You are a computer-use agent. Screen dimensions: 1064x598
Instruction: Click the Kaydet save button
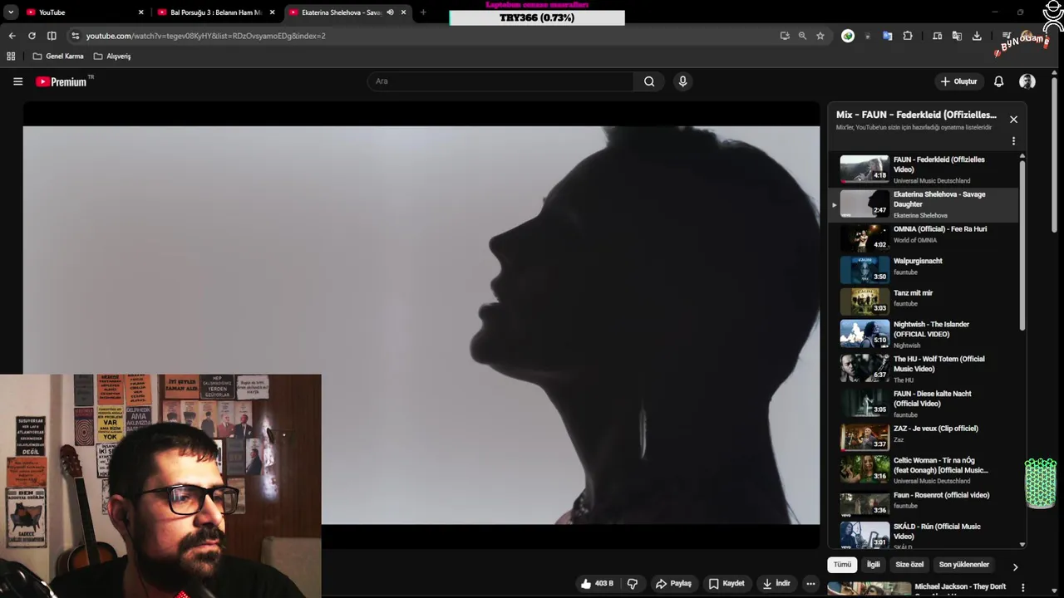point(727,584)
